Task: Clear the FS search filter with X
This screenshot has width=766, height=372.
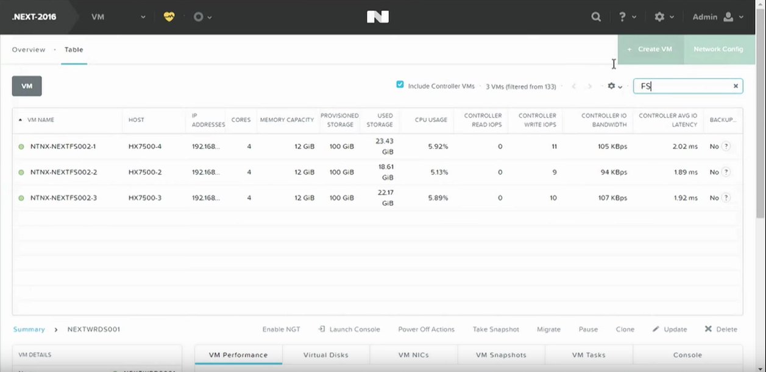Action: [x=736, y=86]
